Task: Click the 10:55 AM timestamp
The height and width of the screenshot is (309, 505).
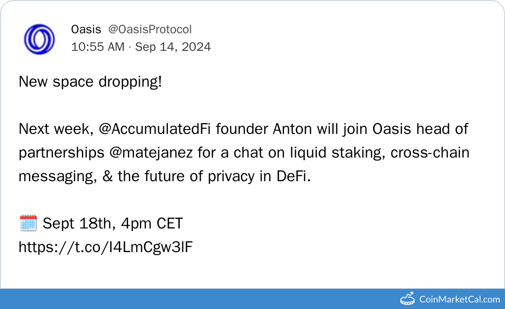Action: (x=98, y=47)
